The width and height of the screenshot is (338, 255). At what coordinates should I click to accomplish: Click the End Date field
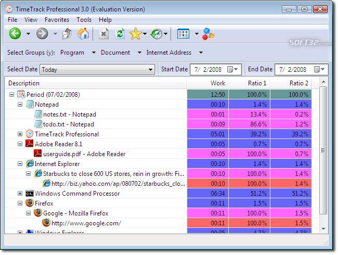tap(302, 69)
